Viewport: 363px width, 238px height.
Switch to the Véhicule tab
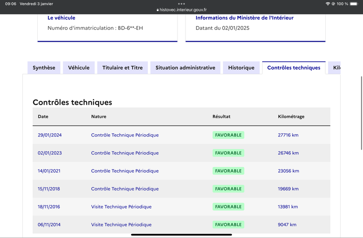pos(78,68)
